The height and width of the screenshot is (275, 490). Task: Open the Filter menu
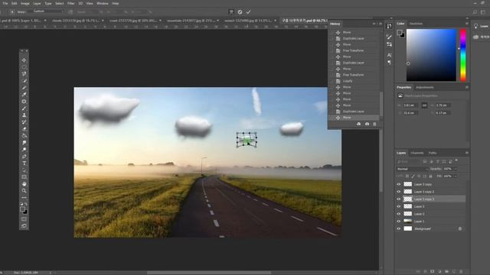tap(71, 3)
